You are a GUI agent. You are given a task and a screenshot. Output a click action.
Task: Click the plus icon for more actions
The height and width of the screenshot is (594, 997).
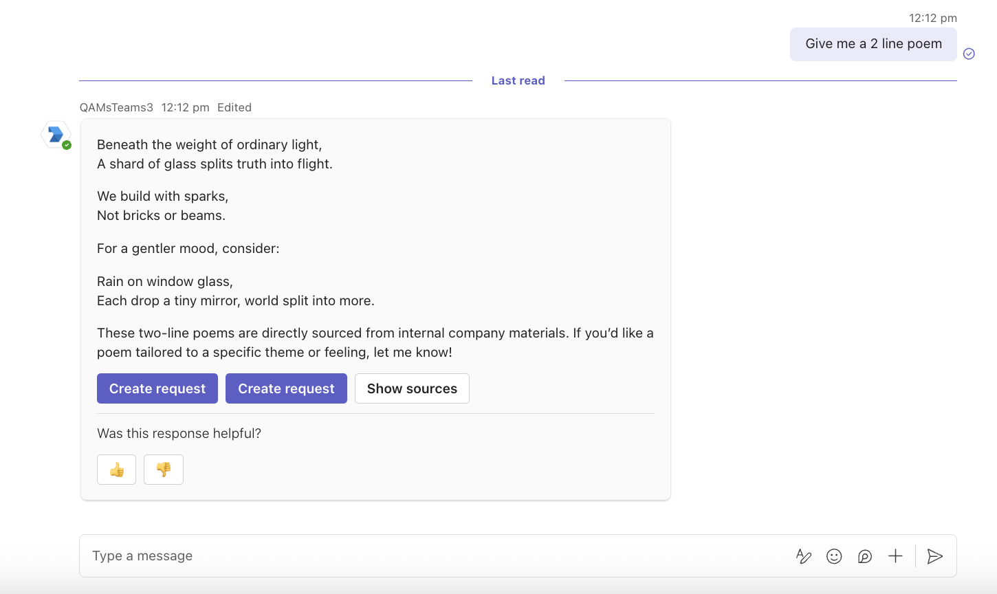point(895,556)
